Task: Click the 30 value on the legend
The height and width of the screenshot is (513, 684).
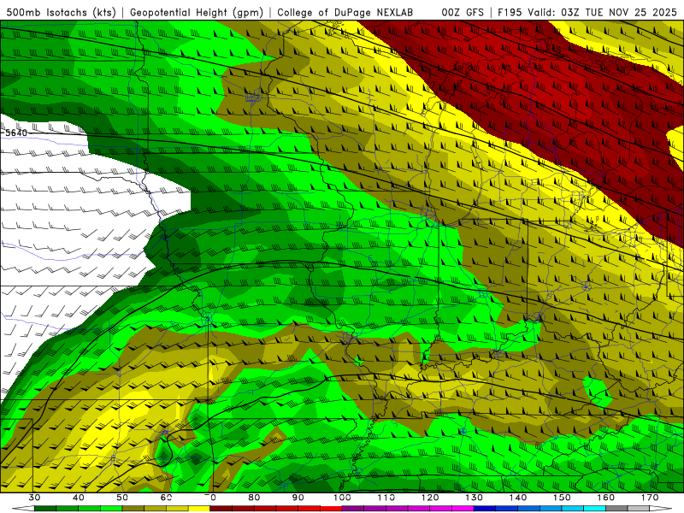Action: coord(34,498)
